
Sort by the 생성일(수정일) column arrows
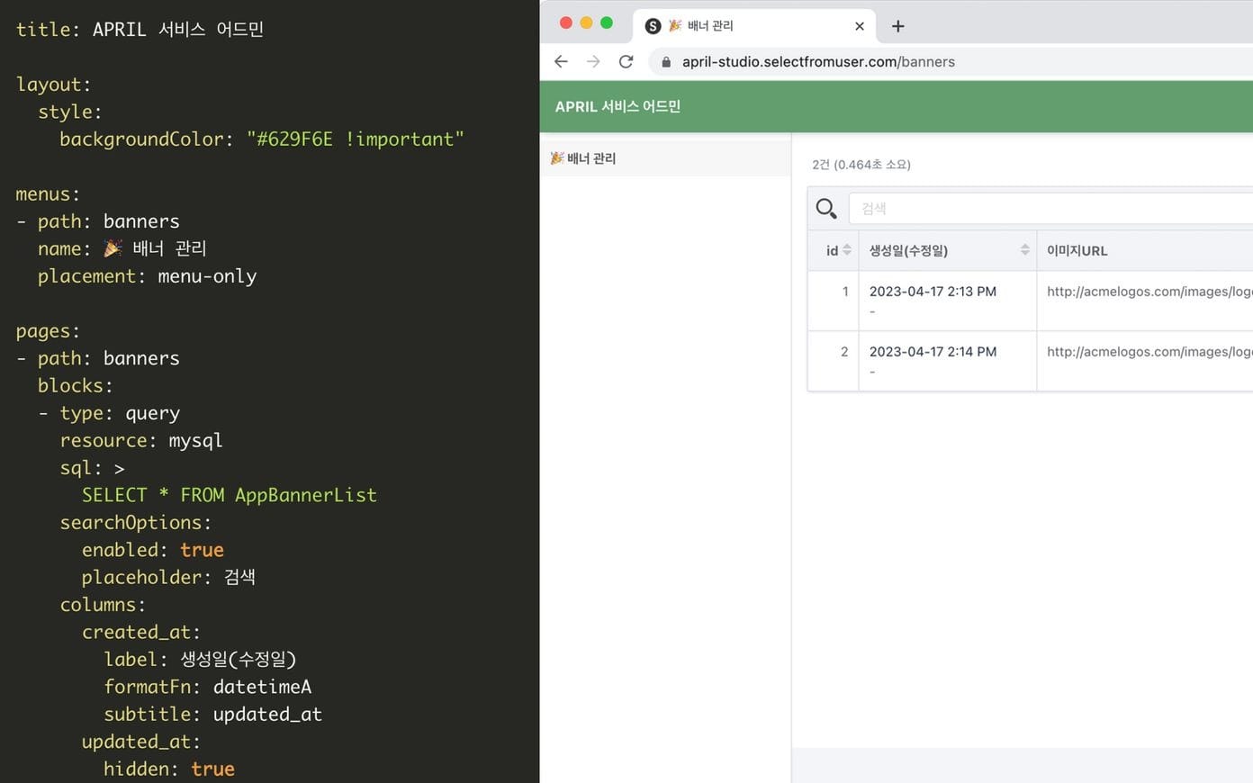(1024, 250)
